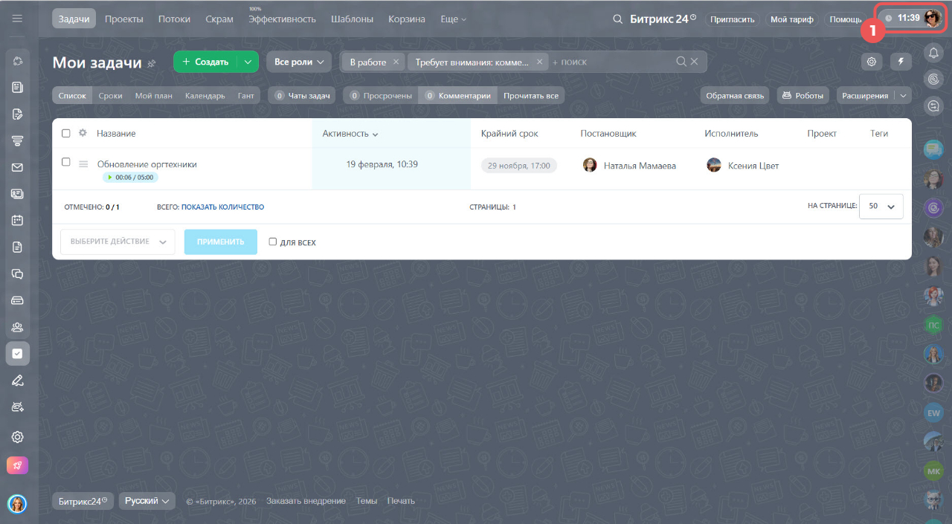Screen dimensions: 952x524
Task: Enable the ДЛЯ ВСЕХ checkbox
Action: pyautogui.click(x=273, y=242)
